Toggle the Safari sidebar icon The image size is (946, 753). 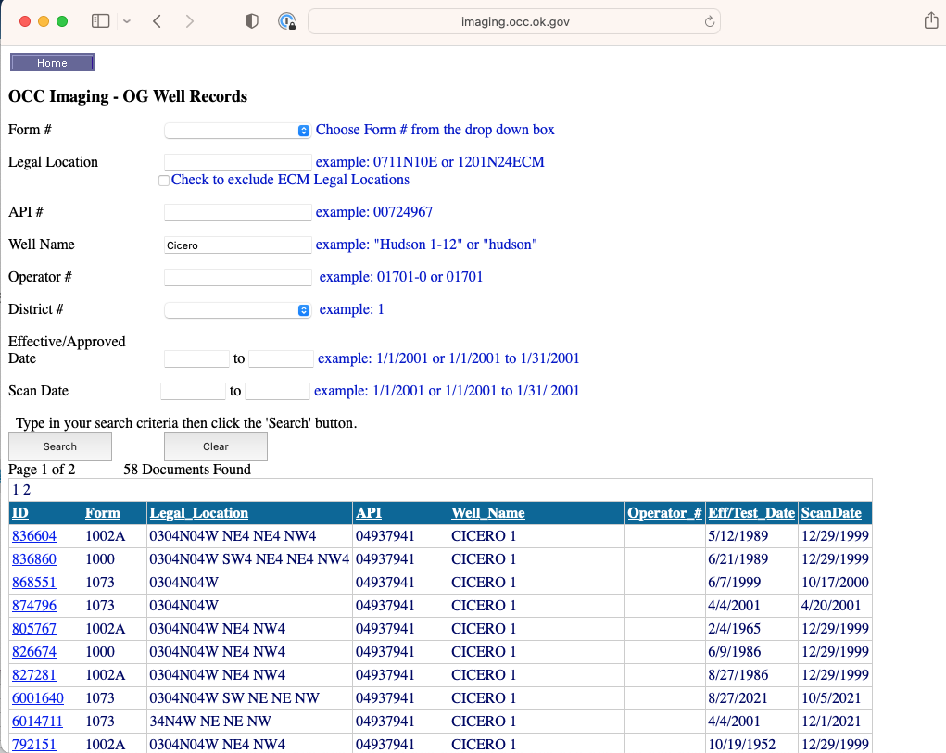point(100,21)
